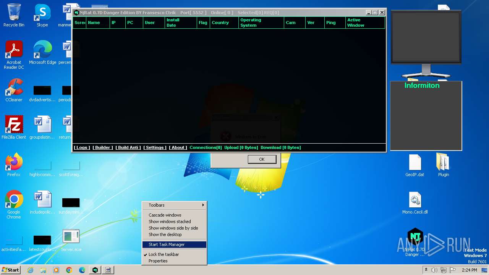Click the Connections[0] status text
Image resolution: width=489 pixels, height=275 pixels.
206,147
